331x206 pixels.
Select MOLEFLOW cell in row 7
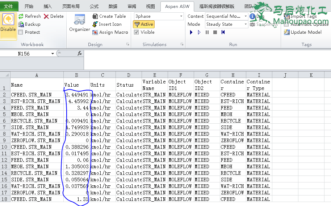(x=181, y=128)
